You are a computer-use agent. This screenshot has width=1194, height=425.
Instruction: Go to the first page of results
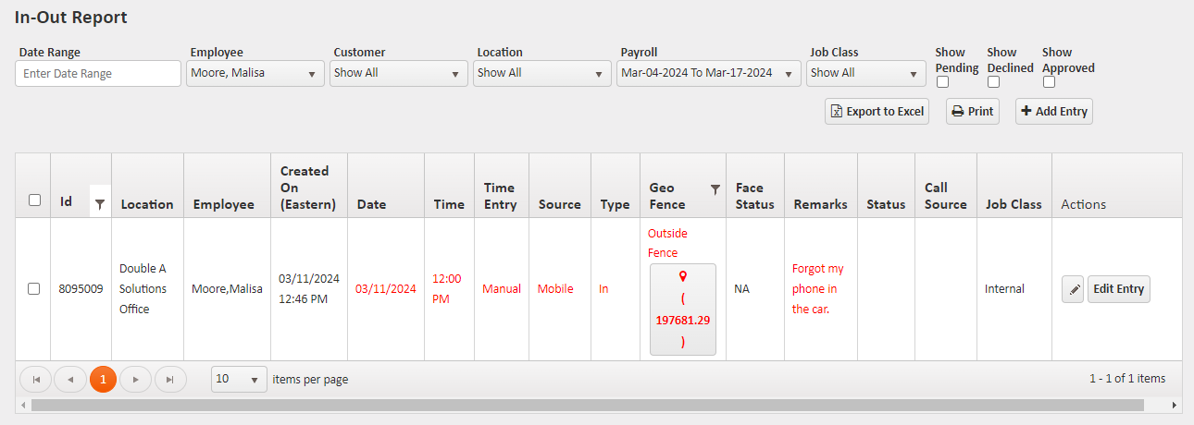(36, 379)
